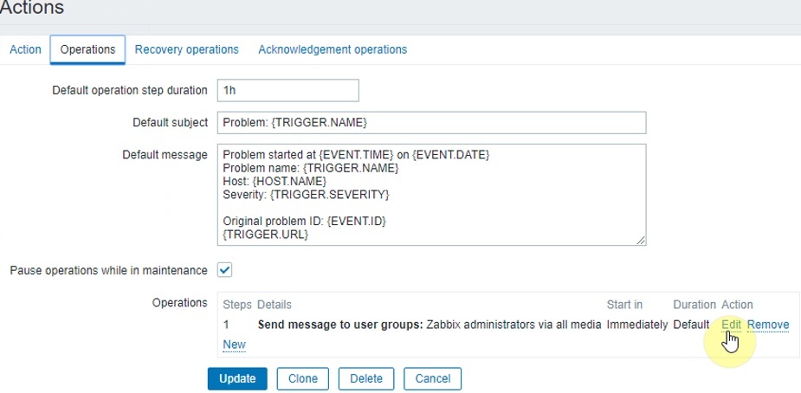
Task: Click the Pause operations while in maintenance label
Action: pos(108,271)
